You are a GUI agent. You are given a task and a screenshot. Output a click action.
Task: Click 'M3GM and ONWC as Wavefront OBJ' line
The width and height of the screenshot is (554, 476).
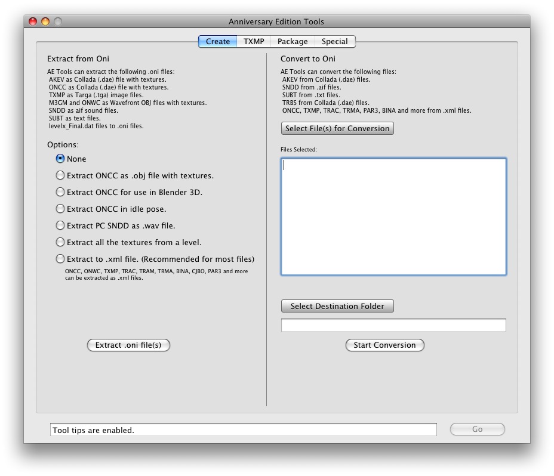point(128,103)
